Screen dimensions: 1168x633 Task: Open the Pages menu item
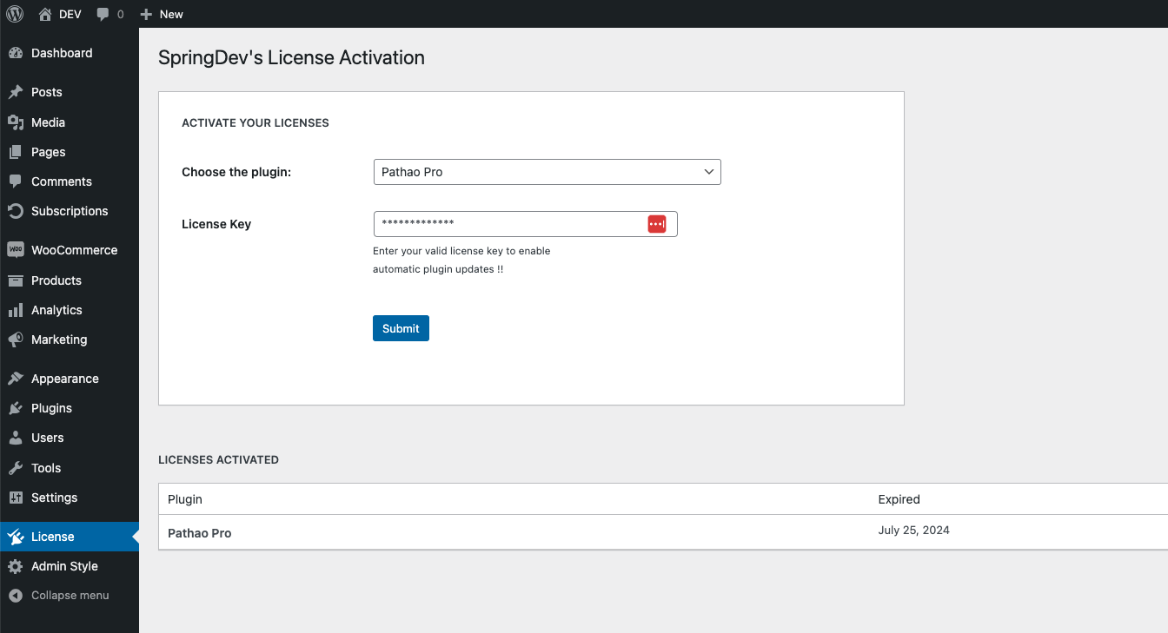pyautogui.click(x=70, y=152)
